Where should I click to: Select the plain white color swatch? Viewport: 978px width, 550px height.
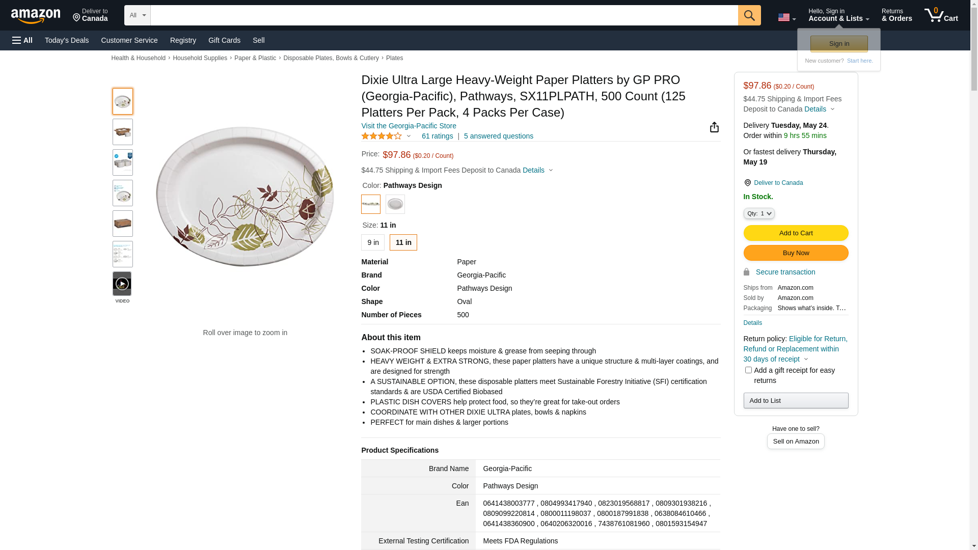395,204
